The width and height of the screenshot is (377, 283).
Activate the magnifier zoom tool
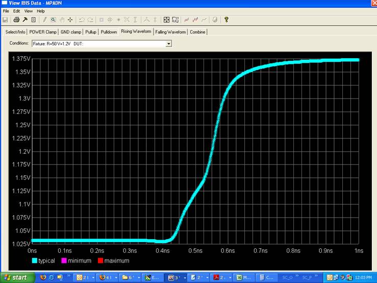53,20
